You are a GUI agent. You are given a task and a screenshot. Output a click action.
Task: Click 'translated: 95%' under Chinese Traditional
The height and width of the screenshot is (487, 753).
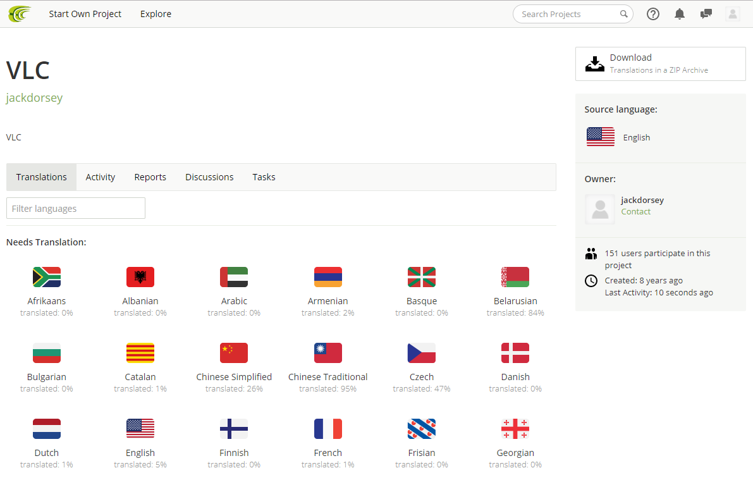328,389
